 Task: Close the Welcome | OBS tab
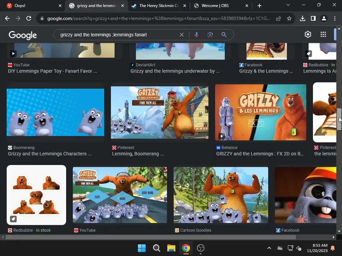tap(247, 6)
